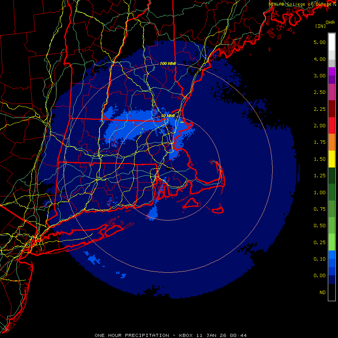Click the '3.00' scale label
The height and width of the screenshot is (338, 338).
(x=320, y=75)
